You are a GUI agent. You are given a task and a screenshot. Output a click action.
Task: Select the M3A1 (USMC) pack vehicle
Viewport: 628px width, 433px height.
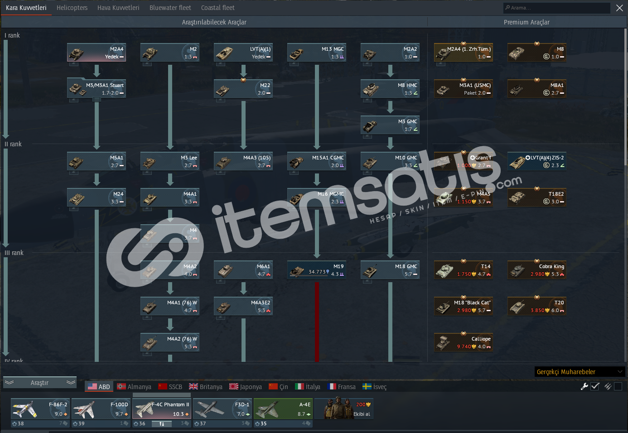(464, 89)
